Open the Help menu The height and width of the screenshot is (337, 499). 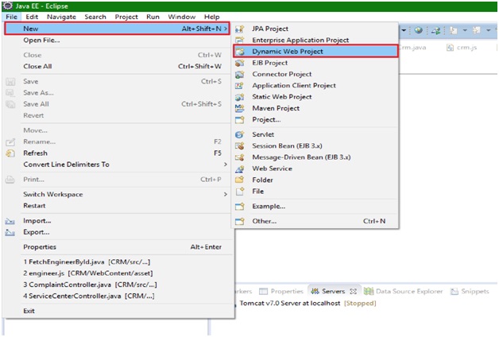click(211, 17)
